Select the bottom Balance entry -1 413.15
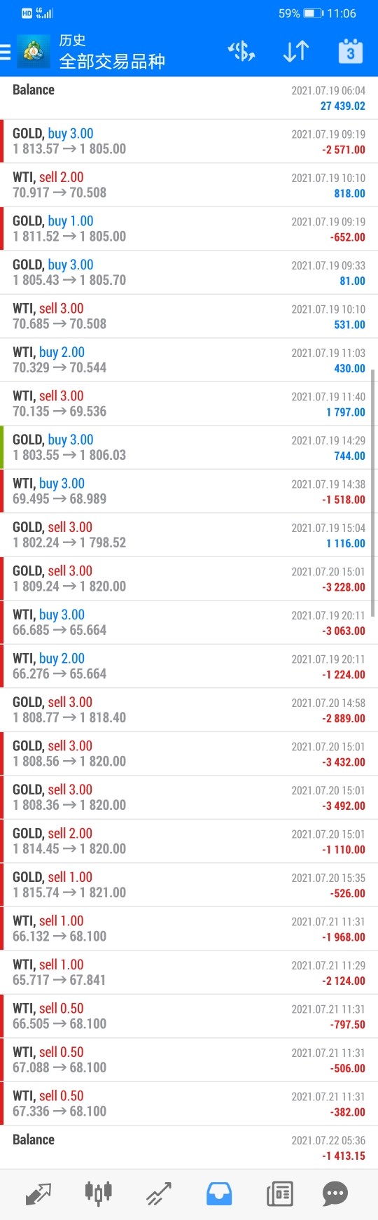This screenshot has width=378, height=1220. (189, 1147)
